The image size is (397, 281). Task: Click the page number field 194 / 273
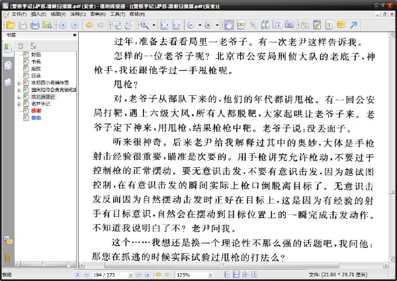point(110,275)
